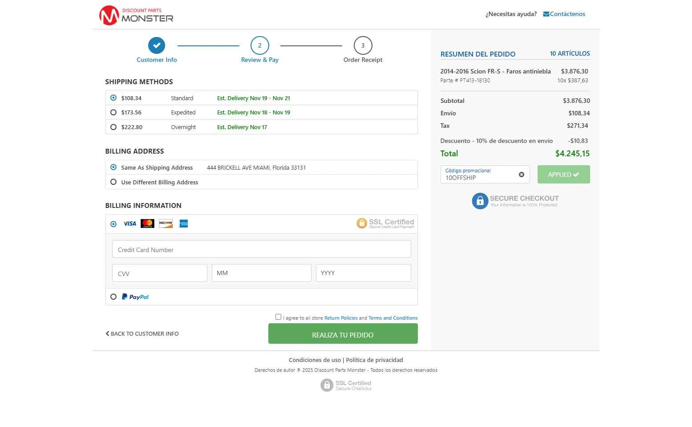Click the envelope icon next to Contáctenos
The height and width of the screenshot is (427, 692).
(546, 14)
